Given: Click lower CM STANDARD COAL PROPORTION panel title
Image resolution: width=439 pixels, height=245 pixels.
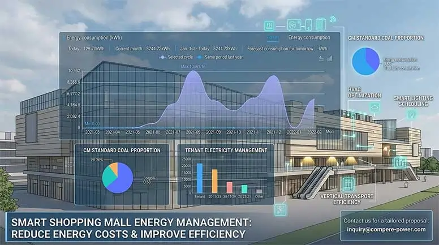Looking at the screenshot, I should [x=122, y=151].
